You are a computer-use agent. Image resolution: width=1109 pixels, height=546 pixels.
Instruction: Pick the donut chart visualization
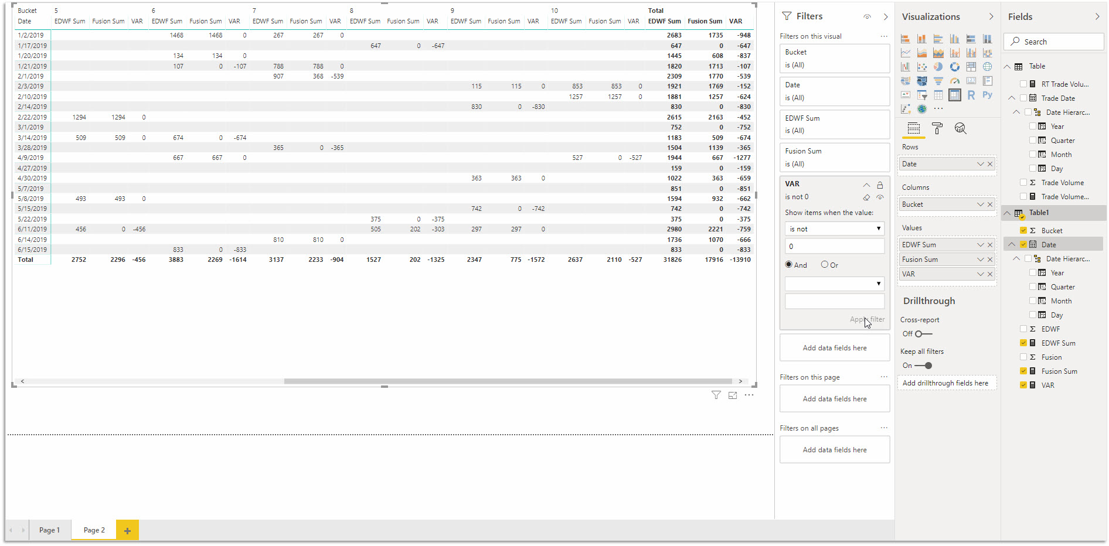[x=955, y=67]
